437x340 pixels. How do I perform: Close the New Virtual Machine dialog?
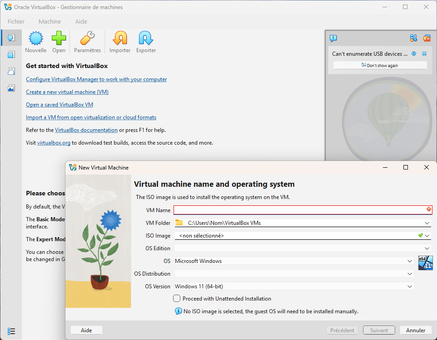coord(427,167)
